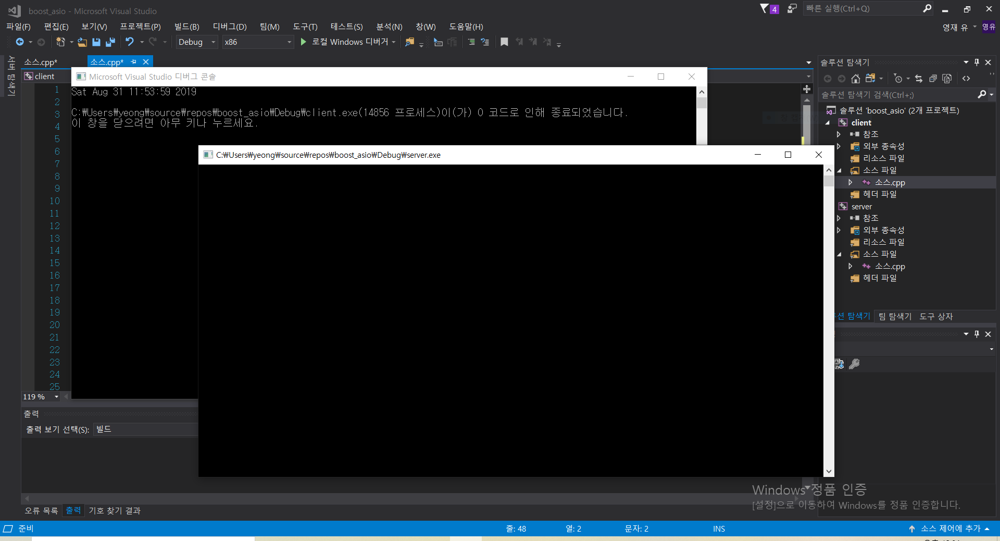Start debugging with the green play arrow
The image size is (1000, 541).
(x=304, y=42)
